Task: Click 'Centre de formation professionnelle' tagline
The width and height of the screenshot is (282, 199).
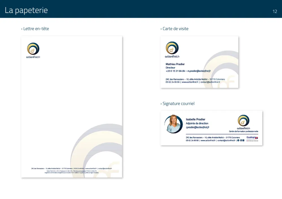Action: click(244, 131)
